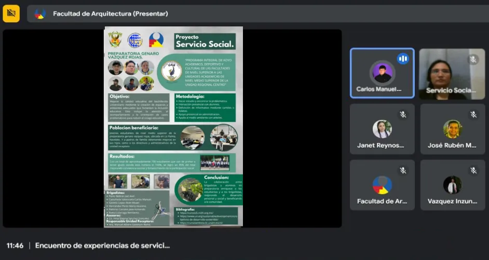This screenshot has width=489, height=260.
Task: Click the meeting time 11:46
Action: tap(15, 245)
